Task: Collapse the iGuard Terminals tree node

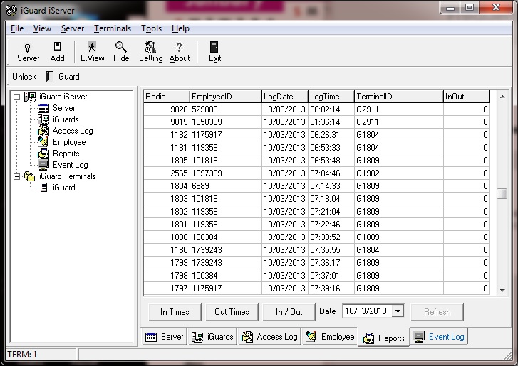Action: pos(16,176)
